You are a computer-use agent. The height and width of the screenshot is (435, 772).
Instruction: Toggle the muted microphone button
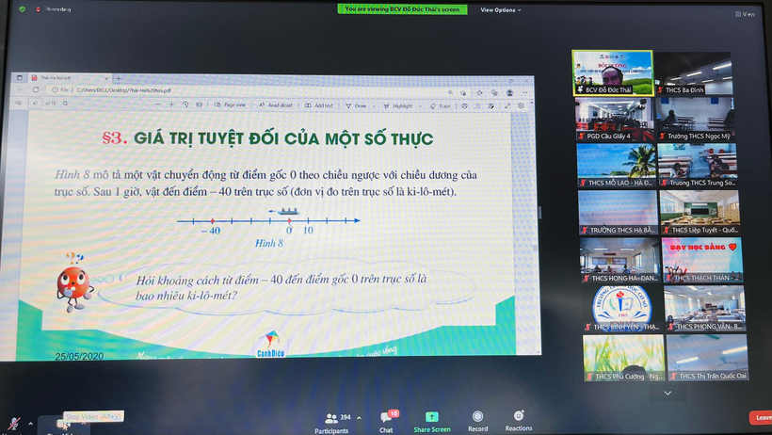click(11, 422)
